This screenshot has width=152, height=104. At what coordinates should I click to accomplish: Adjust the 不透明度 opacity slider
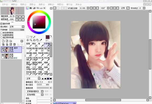coord(17,30)
